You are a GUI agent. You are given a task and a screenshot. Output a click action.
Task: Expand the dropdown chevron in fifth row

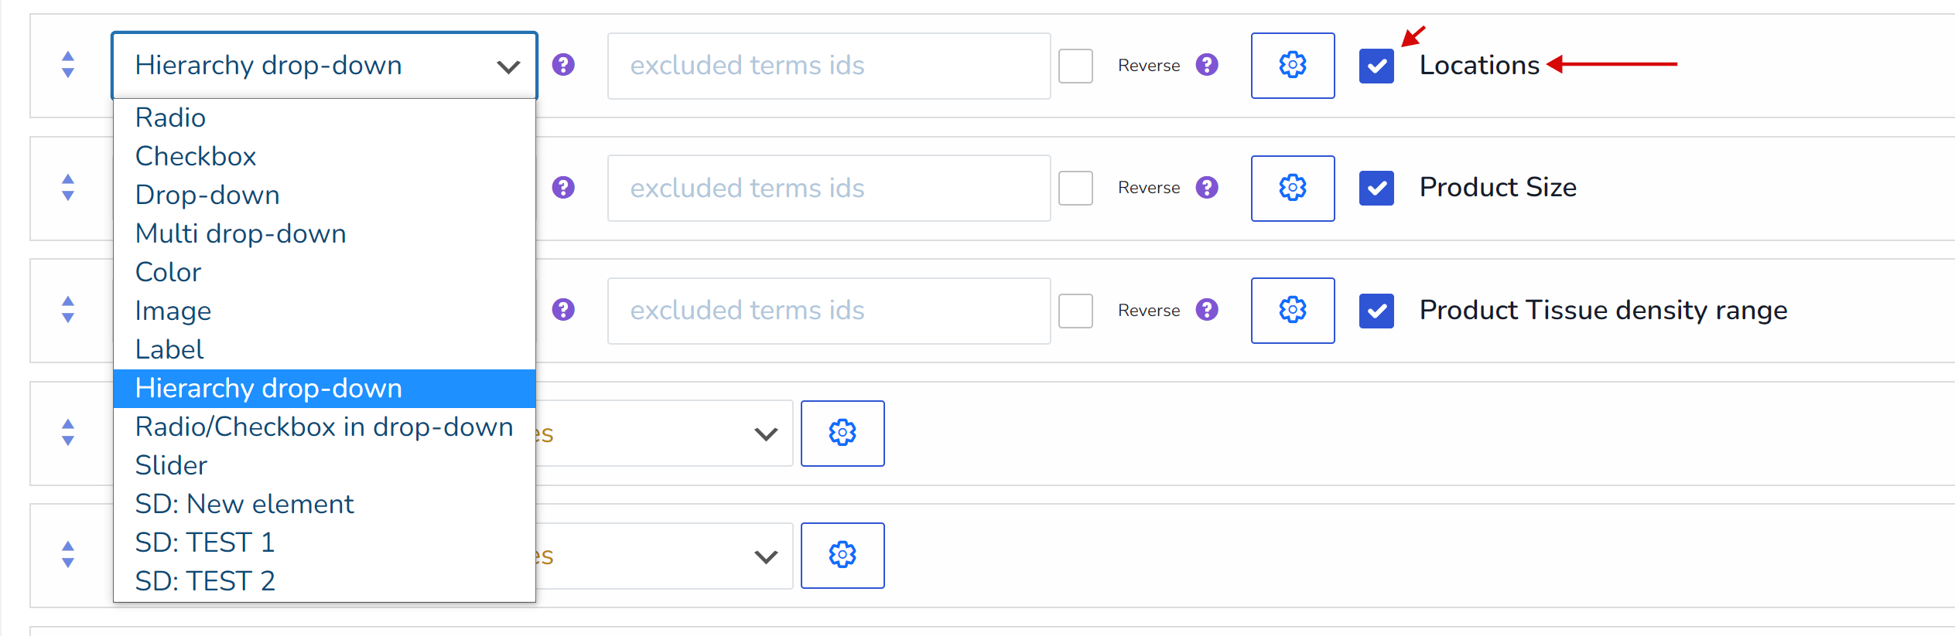[766, 556]
